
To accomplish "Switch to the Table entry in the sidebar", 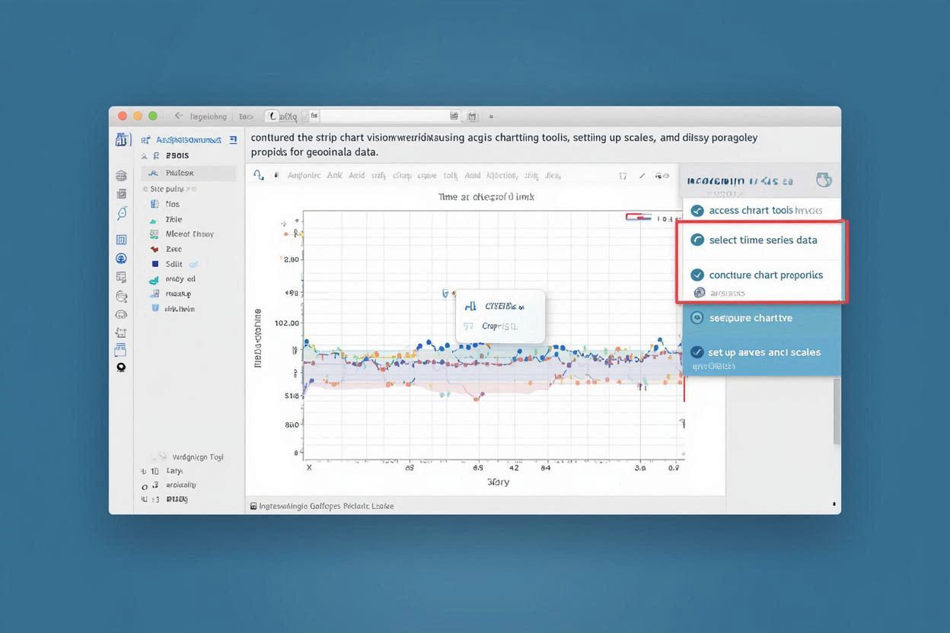I will click(x=173, y=218).
